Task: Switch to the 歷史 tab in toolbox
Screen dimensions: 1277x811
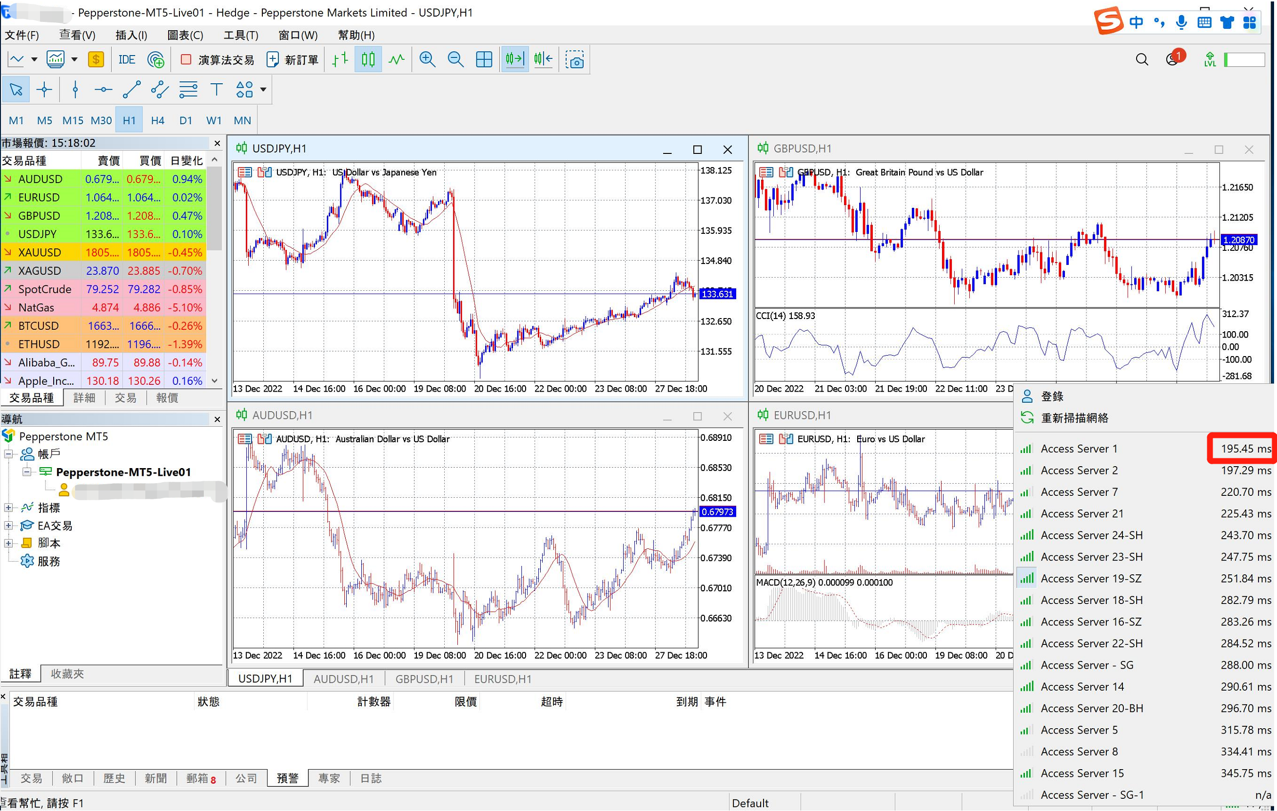Action: point(114,779)
